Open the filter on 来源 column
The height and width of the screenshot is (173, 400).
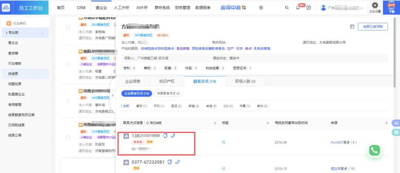pos(386,123)
